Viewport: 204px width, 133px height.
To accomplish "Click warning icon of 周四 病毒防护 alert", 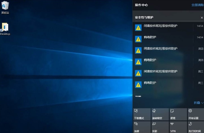I will (x=138, y=62).
